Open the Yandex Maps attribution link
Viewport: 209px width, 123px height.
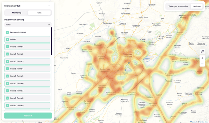(x=204, y=122)
